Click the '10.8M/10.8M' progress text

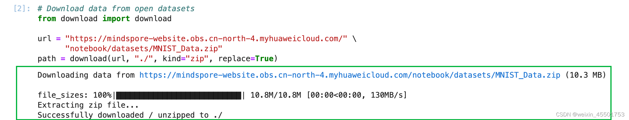[276, 95]
